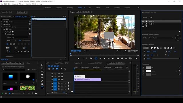Hide the text layer eye in Essential Graphics

click(x=143, y=27)
